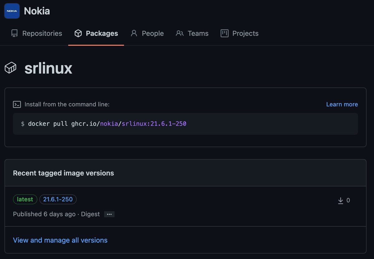The height and width of the screenshot is (259, 374).
Task: Switch to the People tab
Action: (153, 33)
